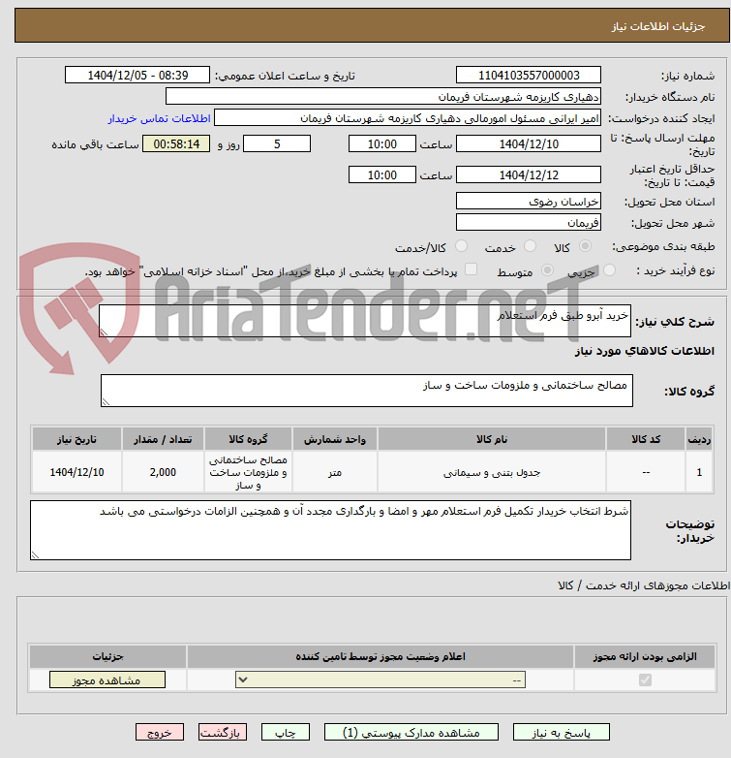The width and height of the screenshot is (731, 758).
Task: Click the تاریخ نیاز column header
Action: click(x=76, y=439)
